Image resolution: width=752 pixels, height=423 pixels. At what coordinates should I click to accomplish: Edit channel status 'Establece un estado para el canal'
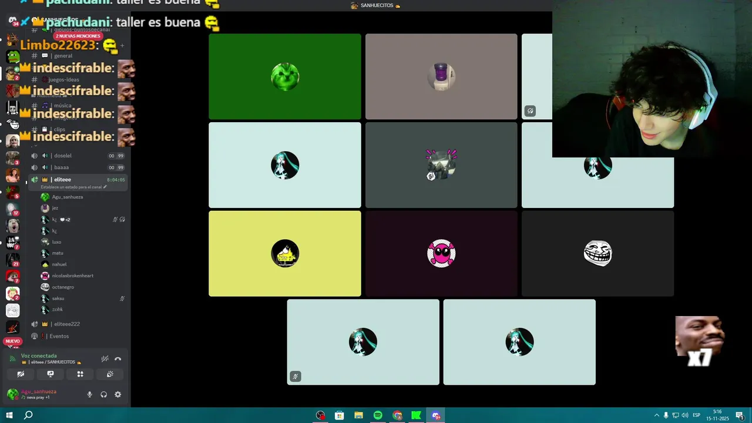pyautogui.click(x=74, y=187)
